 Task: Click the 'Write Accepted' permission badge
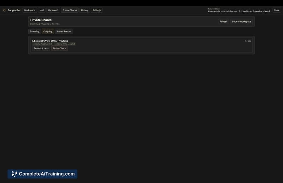(x=65, y=44)
